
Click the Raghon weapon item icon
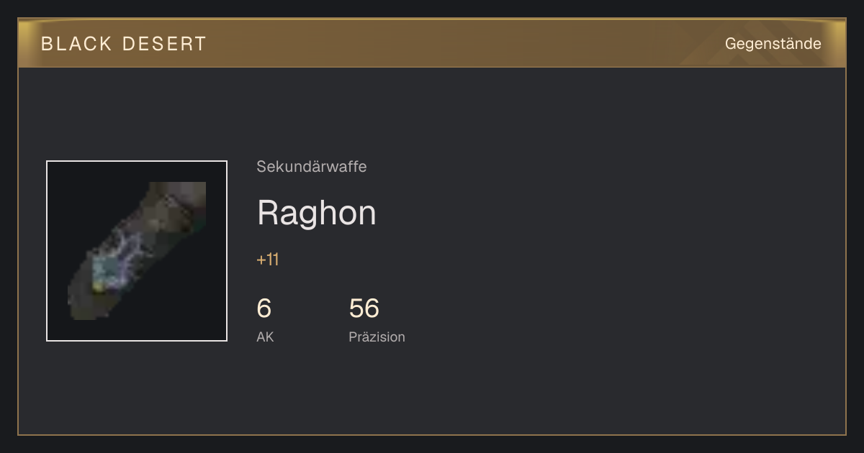point(137,251)
